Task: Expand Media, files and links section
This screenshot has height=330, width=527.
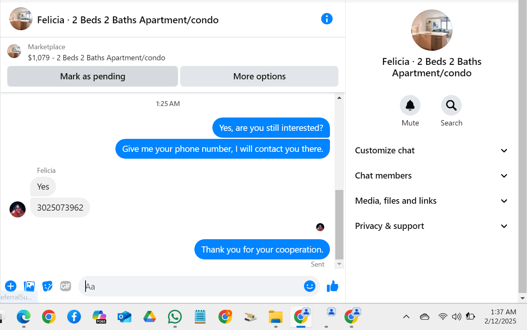Action: (432, 201)
